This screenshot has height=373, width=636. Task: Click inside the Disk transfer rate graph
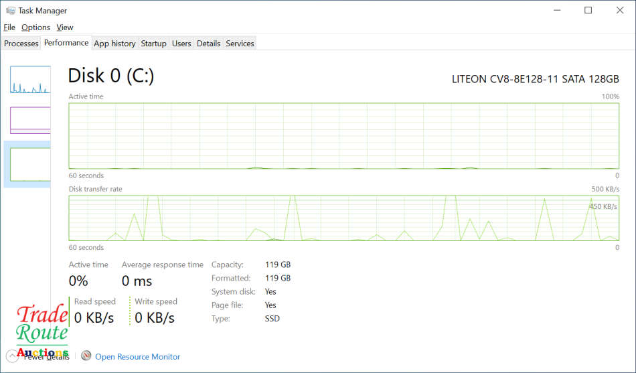coord(343,218)
